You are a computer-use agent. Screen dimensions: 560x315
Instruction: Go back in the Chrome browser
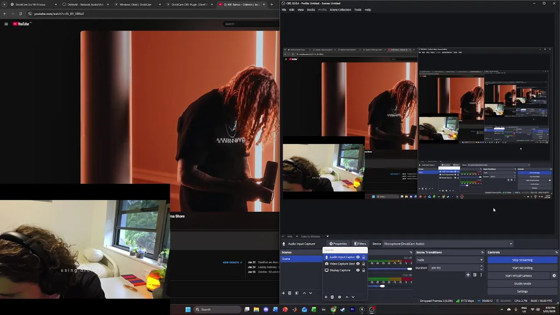4,14
